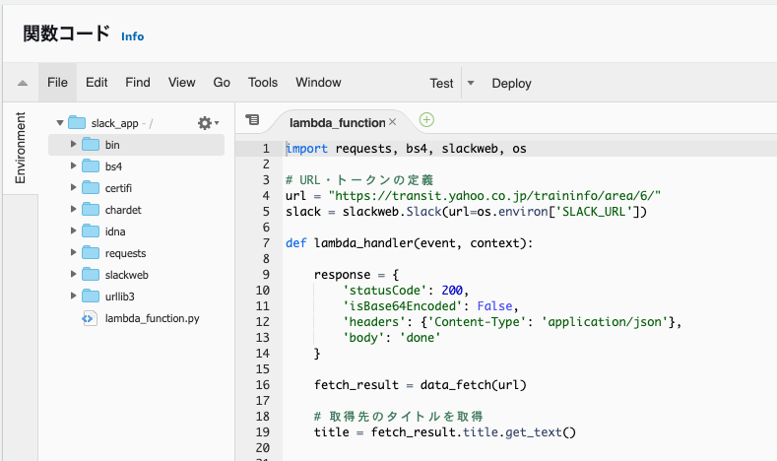This screenshot has width=777, height=461.
Task: Expand the bin folder
Action: [73, 144]
